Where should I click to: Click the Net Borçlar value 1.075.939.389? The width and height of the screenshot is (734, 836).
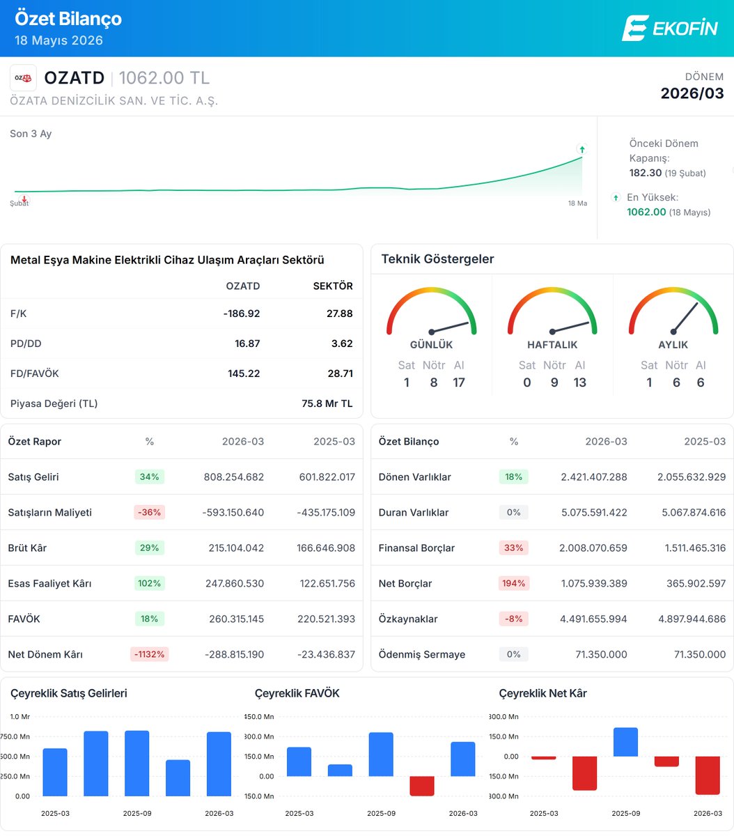(x=595, y=584)
